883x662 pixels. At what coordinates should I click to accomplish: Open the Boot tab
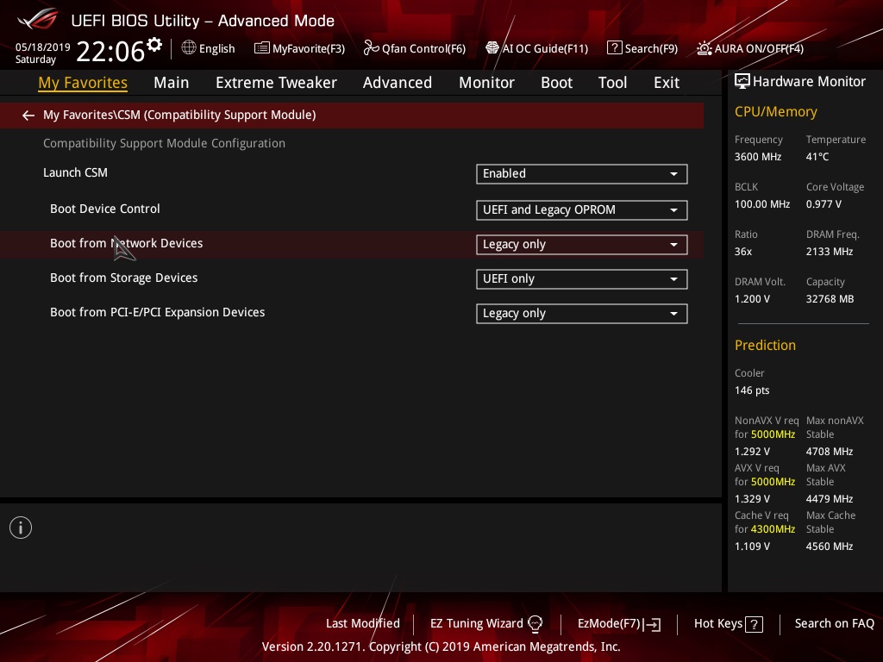[x=556, y=83]
